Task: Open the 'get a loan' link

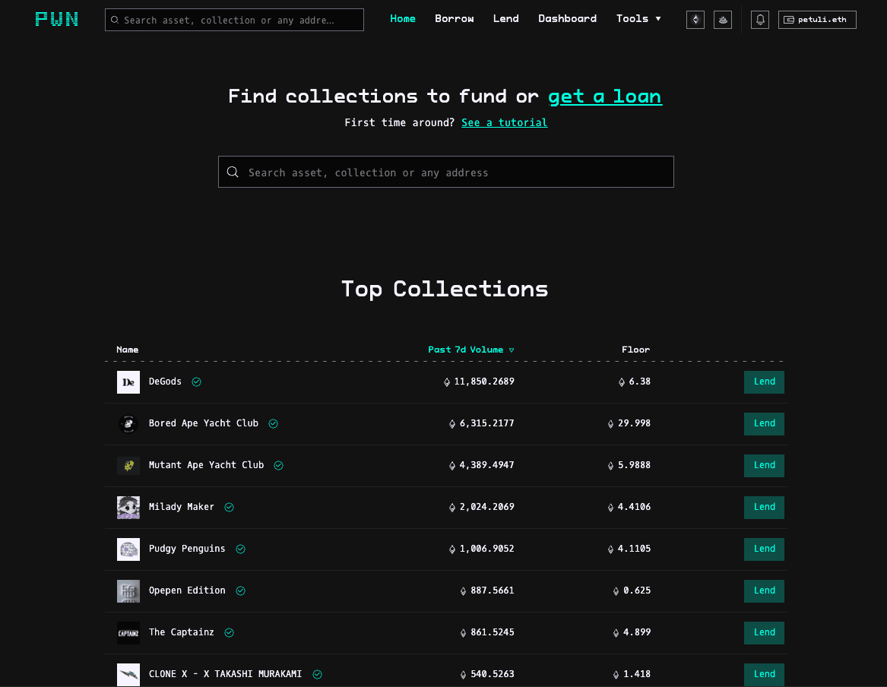Action: 605,96
